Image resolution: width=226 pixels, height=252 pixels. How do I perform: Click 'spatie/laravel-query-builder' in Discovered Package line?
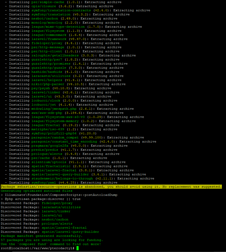coord(70,232)
